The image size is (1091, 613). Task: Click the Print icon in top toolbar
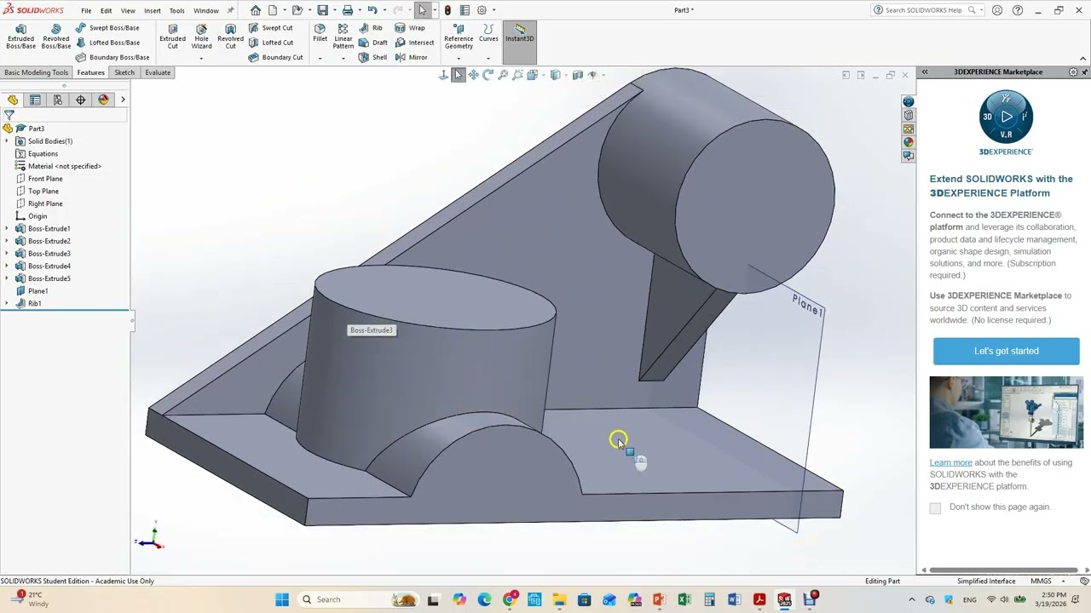[348, 10]
